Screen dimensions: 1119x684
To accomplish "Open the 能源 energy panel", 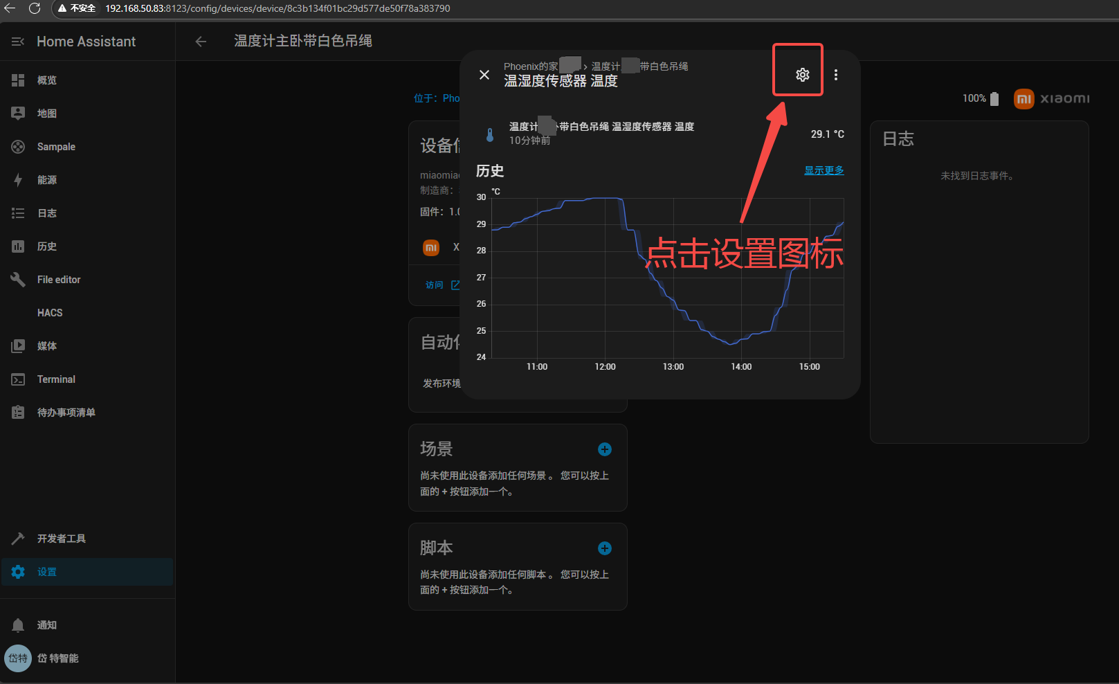I will [x=47, y=180].
